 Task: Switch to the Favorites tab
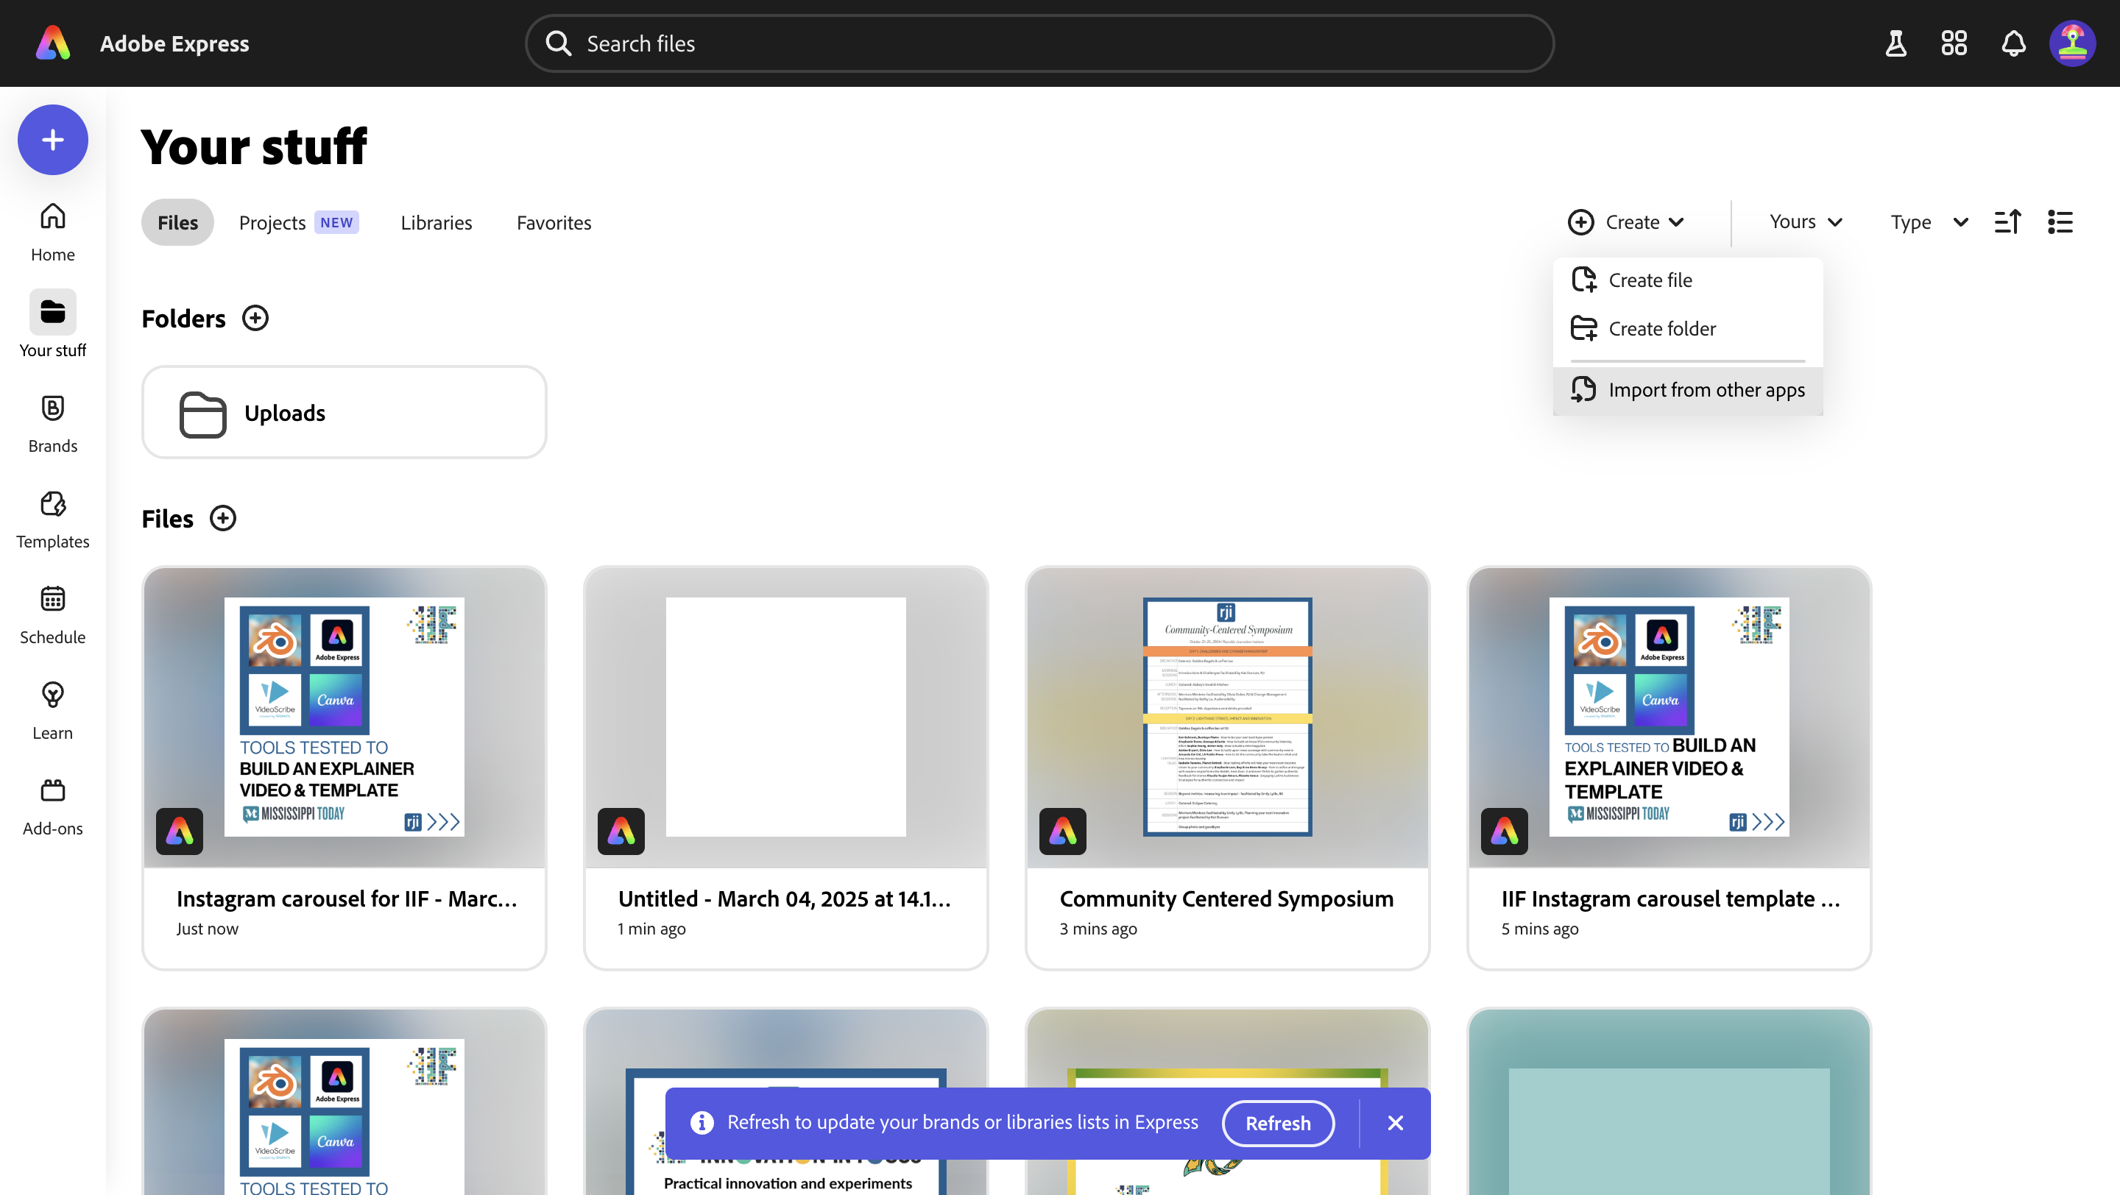(553, 222)
